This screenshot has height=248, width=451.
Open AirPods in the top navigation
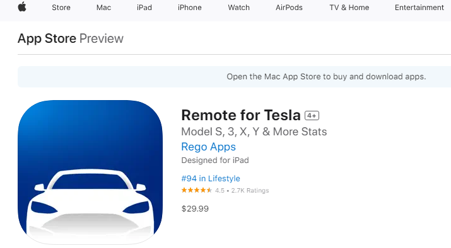click(289, 8)
